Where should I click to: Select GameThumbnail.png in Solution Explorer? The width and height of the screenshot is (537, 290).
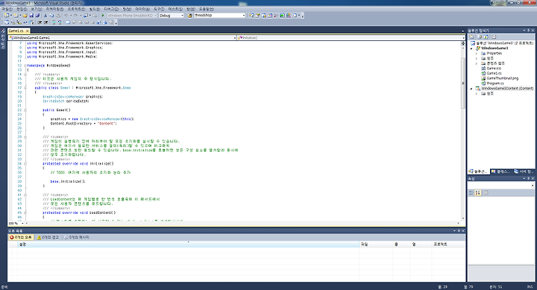503,78
